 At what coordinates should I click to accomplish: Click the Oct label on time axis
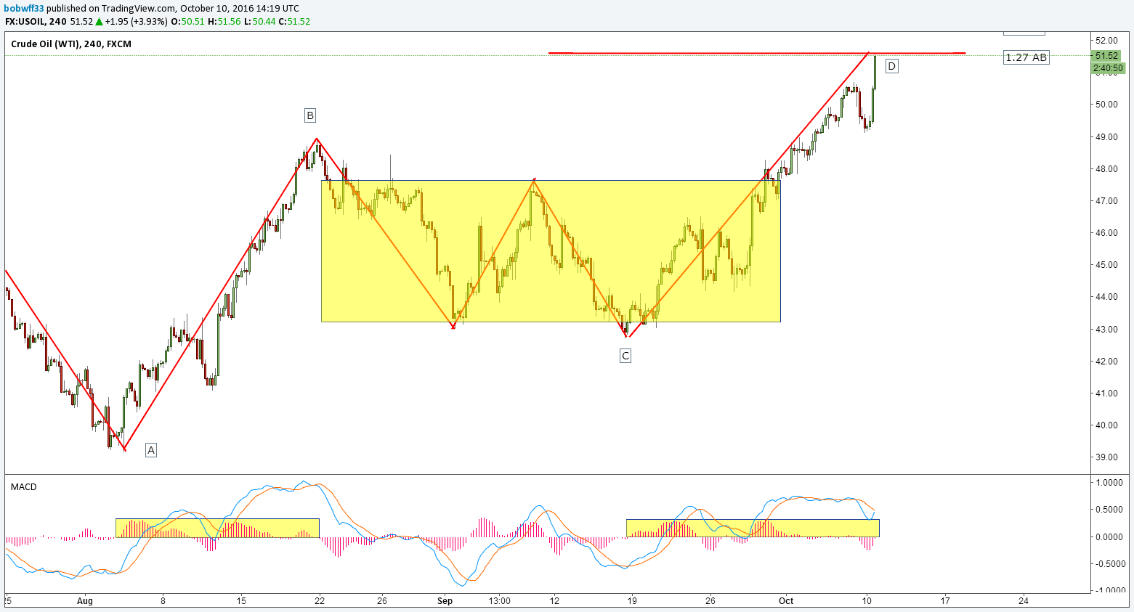(x=786, y=600)
